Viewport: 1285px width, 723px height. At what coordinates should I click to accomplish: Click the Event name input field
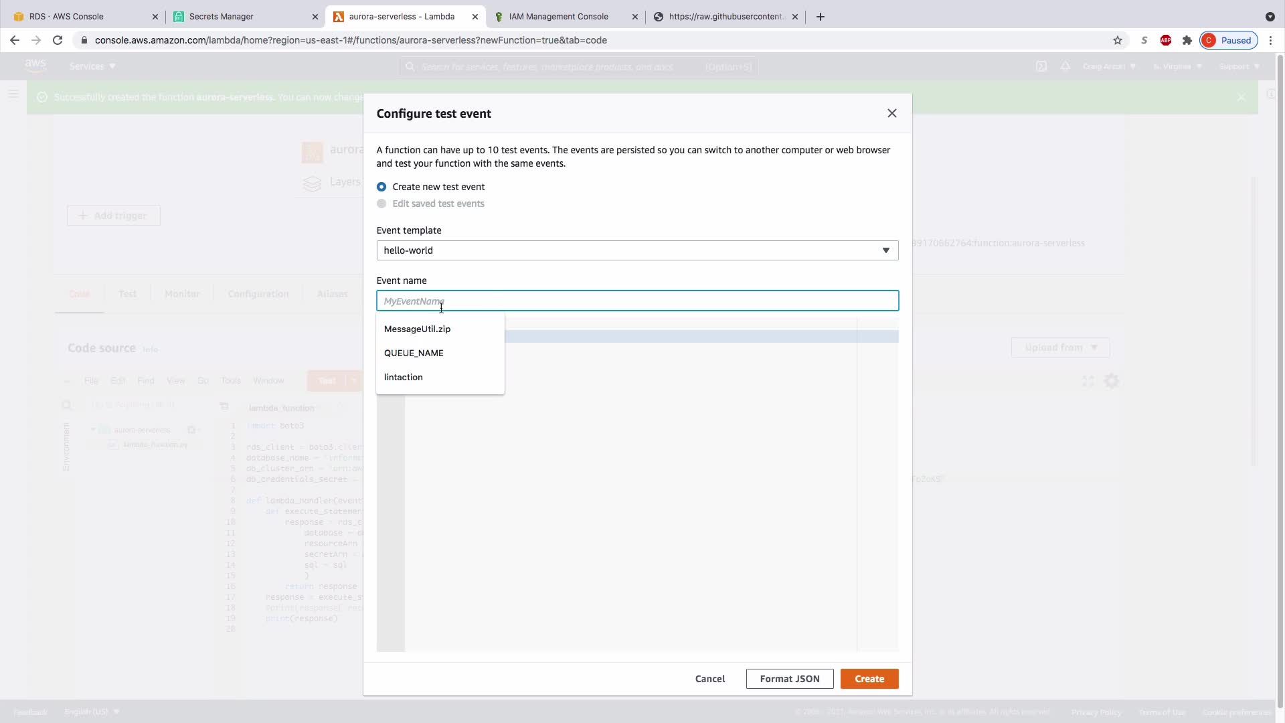(636, 301)
